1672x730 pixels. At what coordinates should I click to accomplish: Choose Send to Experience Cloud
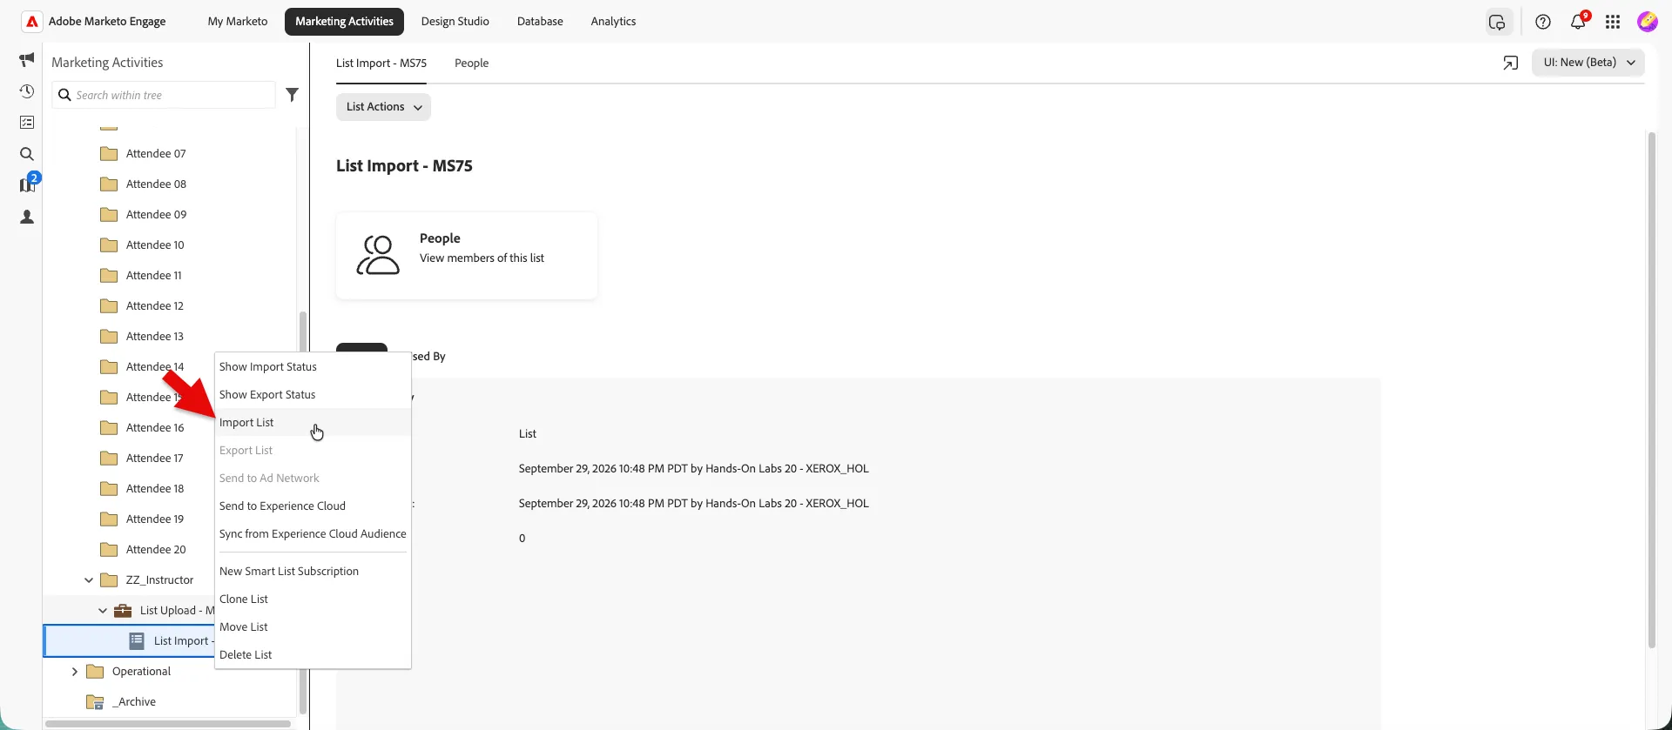(313, 506)
